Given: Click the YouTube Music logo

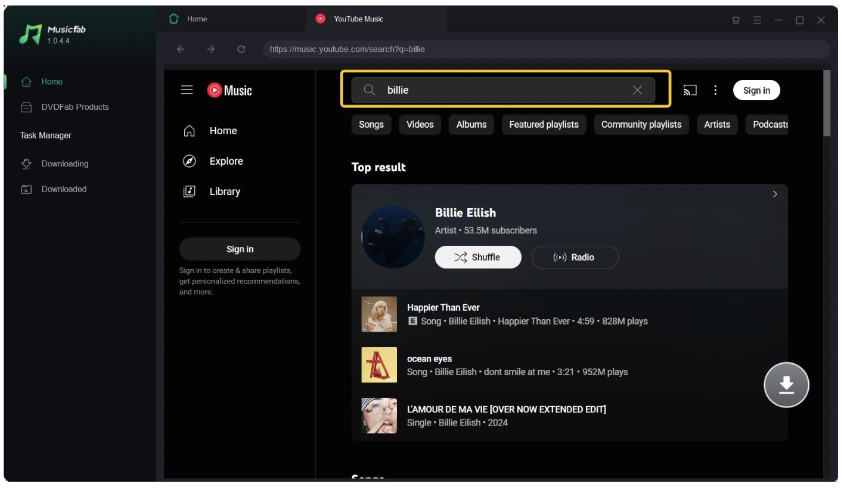Looking at the screenshot, I should click(x=229, y=90).
